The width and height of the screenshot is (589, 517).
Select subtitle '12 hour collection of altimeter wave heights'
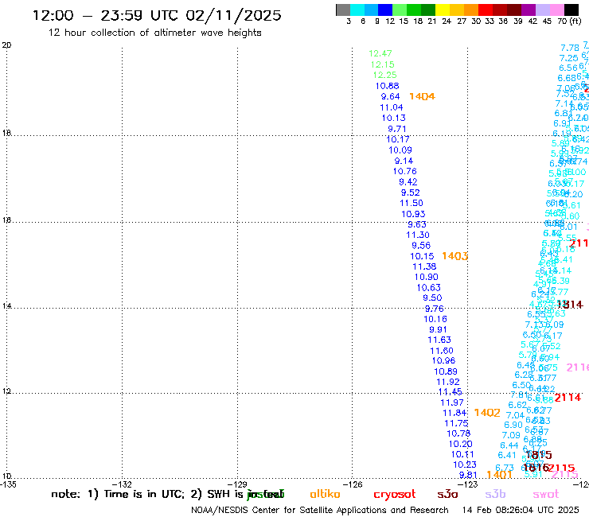[154, 33]
